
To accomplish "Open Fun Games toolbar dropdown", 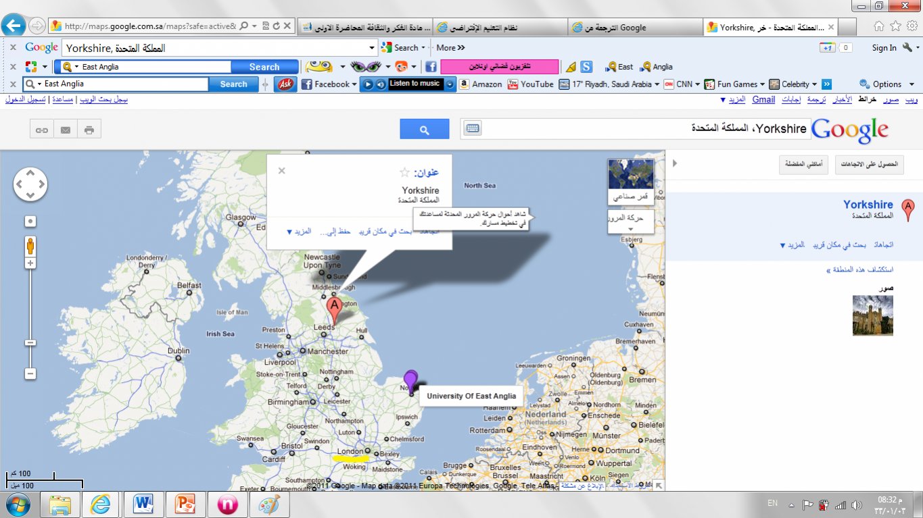I will coord(762,84).
